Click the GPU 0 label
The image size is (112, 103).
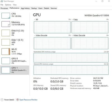tap(15, 58)
